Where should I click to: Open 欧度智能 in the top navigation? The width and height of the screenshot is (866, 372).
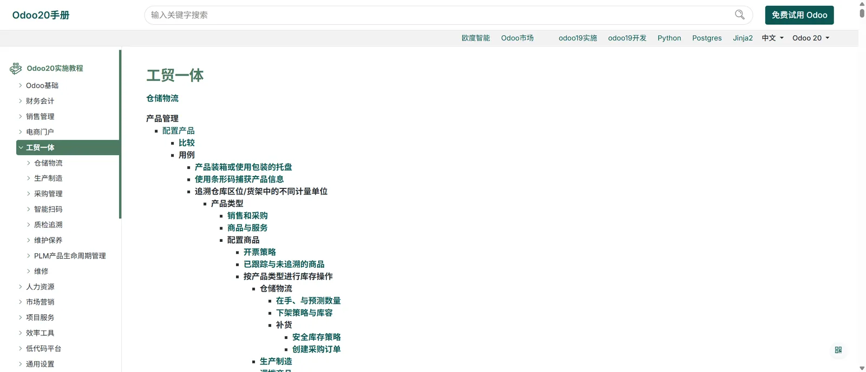pyautogui.click(x=476, y=38)
